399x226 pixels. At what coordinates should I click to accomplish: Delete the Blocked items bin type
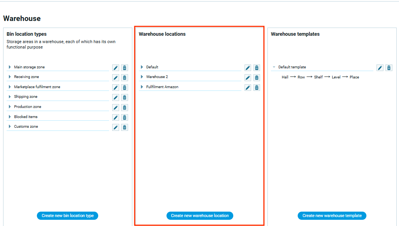pos(125,117)
